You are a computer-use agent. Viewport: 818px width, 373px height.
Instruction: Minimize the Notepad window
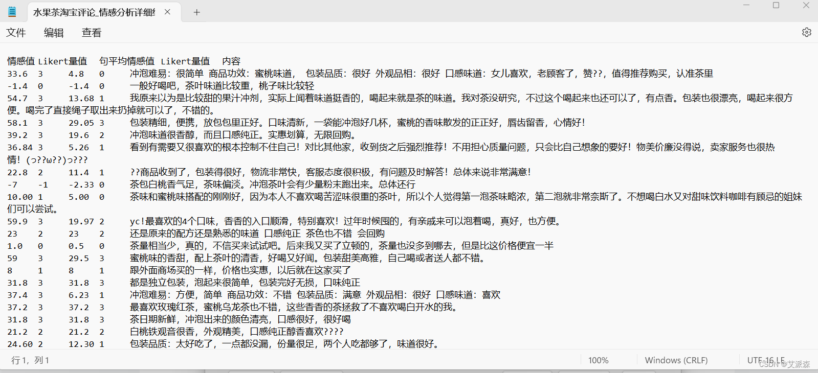click(746, 5)
